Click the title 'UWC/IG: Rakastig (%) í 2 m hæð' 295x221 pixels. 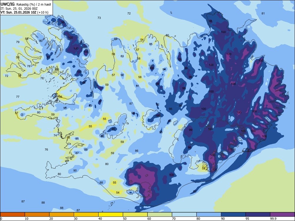click(x=26, y=4)
